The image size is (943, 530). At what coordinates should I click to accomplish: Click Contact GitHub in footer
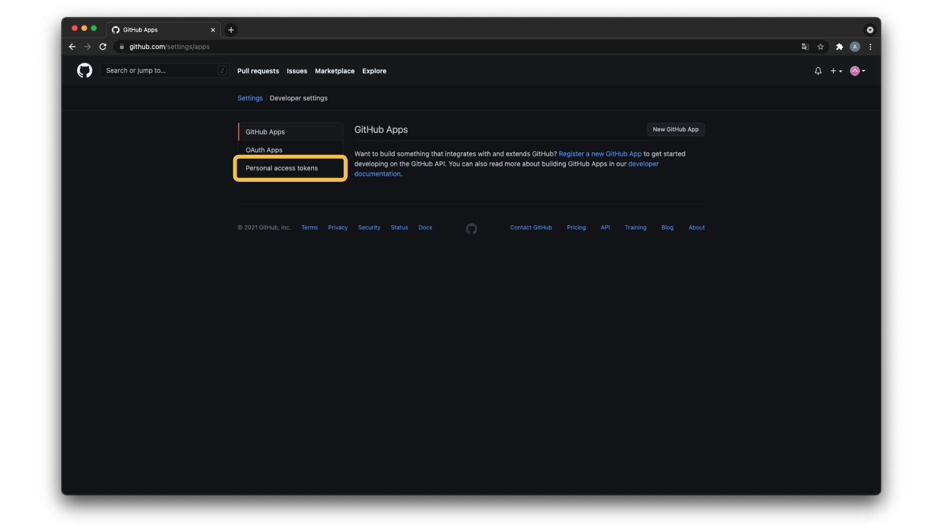click(x=531, y=227)
